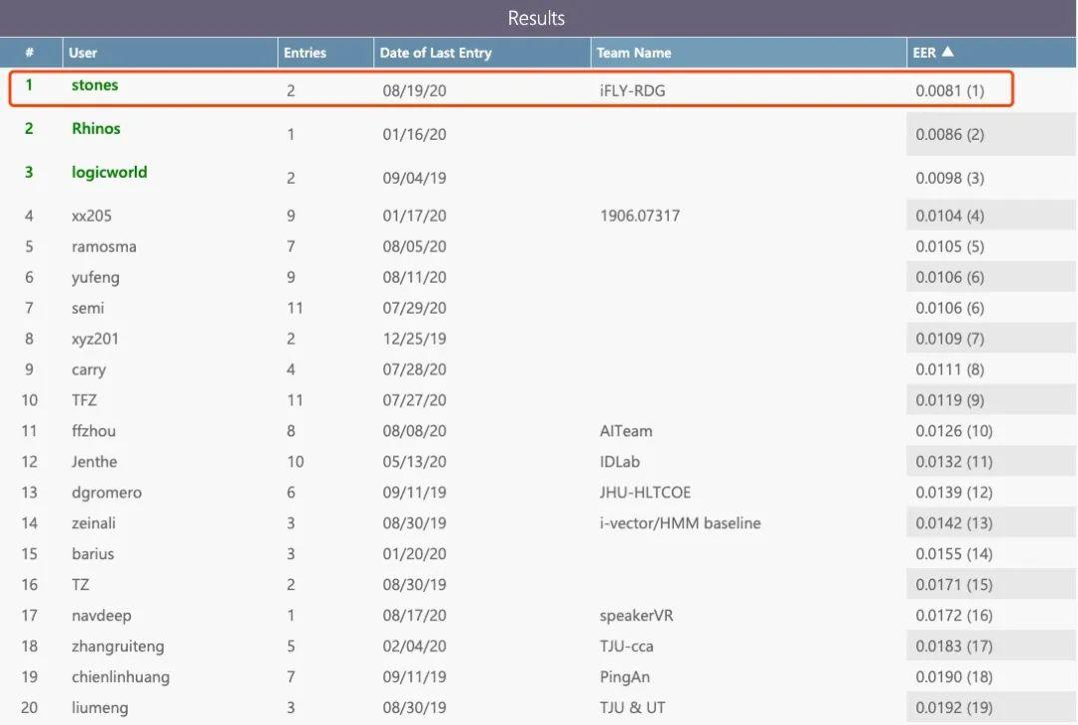
Task: Click date 01/16/20 in Rhinos row
Action: point(414,134)
